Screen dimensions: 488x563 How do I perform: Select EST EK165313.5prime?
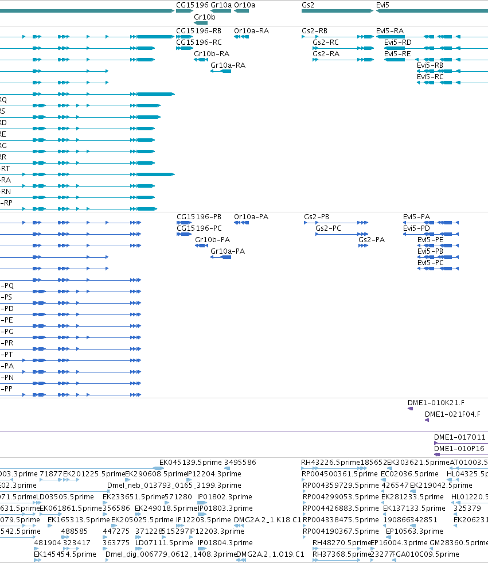click(79, 520)
